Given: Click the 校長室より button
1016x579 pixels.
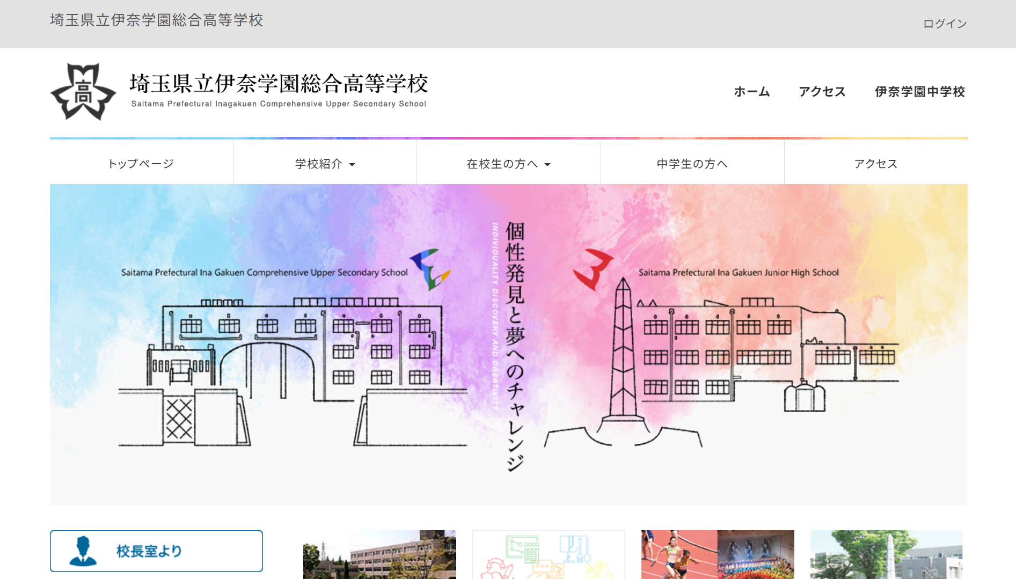Looking at the screenshot, I should point(156,551).
